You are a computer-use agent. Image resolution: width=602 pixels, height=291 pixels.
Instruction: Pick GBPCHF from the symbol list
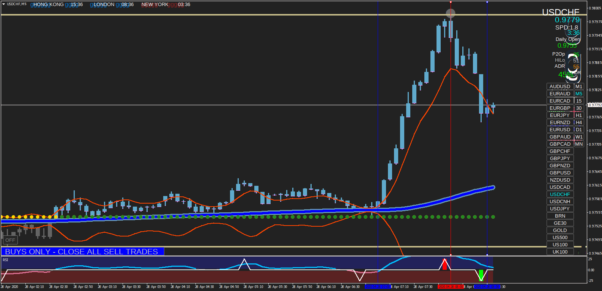(x=560, y=151)
